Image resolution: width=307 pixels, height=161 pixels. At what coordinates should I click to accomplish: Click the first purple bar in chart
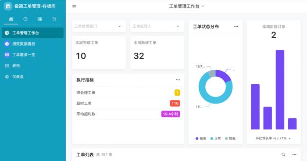tap(255, 107)
